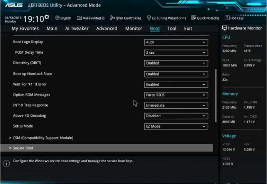Click the globe language icon
This screenshot has height=184, width=267.
(x=57, y=18)
